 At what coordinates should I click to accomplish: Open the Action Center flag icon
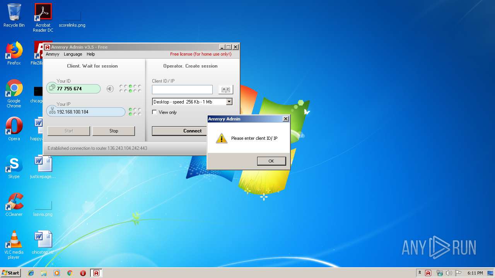(x=458, y=273)
